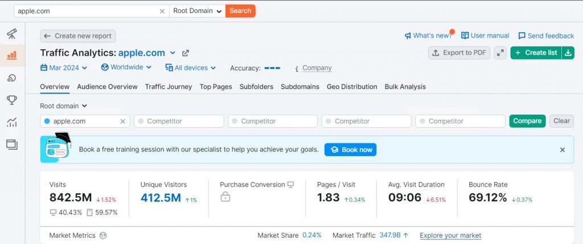The height and width of the screenshot is (244, 583).
Task: Click the Clear competitors button
Action: [x=561, y=121]
